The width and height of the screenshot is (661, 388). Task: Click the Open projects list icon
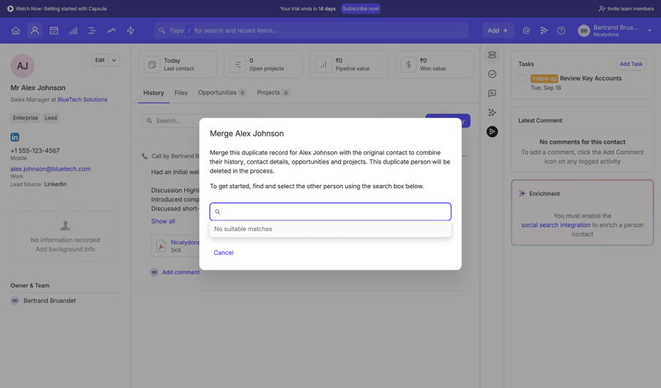tap(238, 64)
